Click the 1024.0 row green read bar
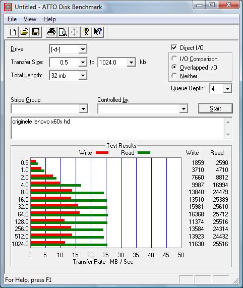 coord(69,245)
